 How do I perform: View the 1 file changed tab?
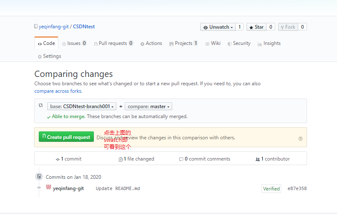(136, 159)
